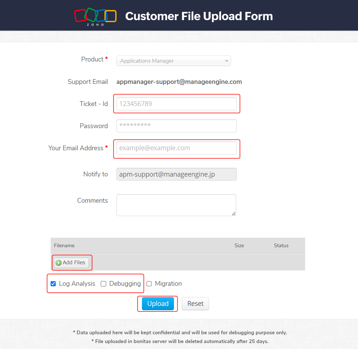This screenshot has height=349, width=358.
Task: Tick the Migration checkbox
Action: 149,284
